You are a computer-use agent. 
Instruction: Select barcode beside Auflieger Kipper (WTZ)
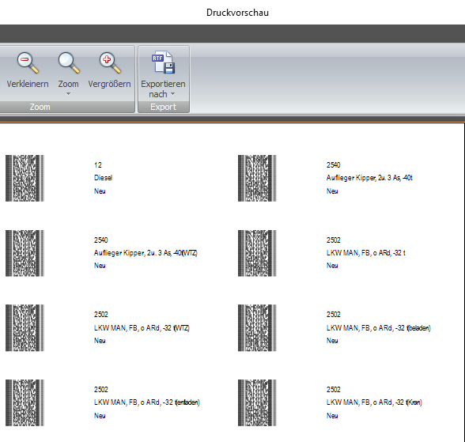(x=25, y=253)
